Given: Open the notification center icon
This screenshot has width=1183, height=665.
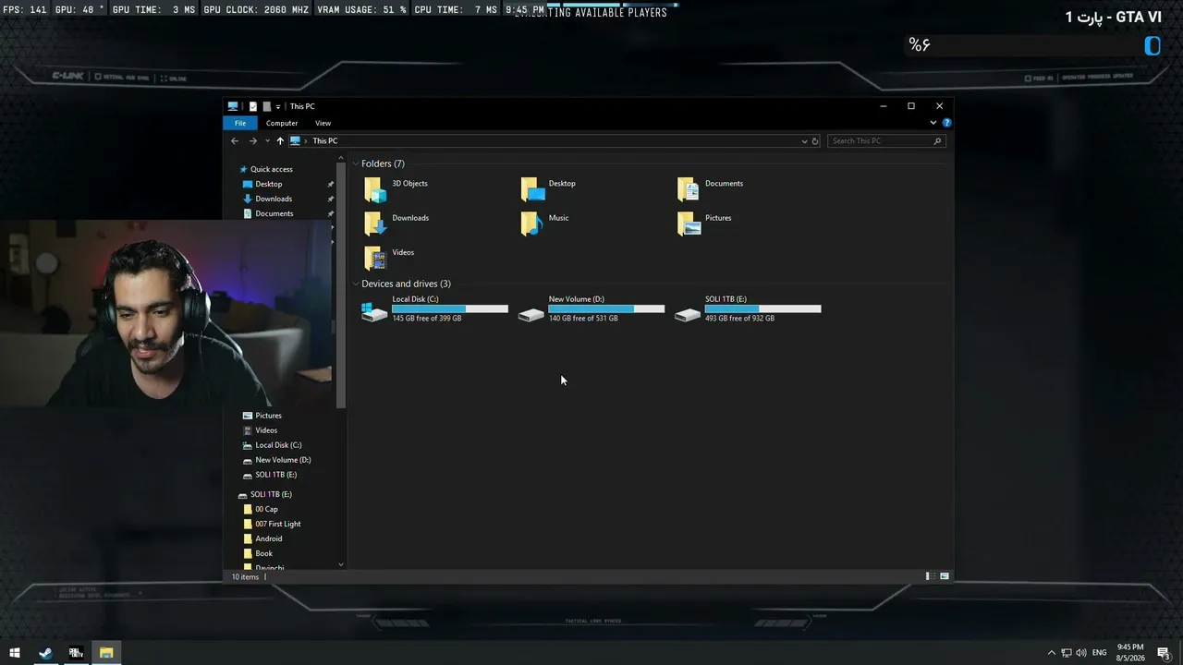Looking at the screenshot, I should click(1164, 653).
